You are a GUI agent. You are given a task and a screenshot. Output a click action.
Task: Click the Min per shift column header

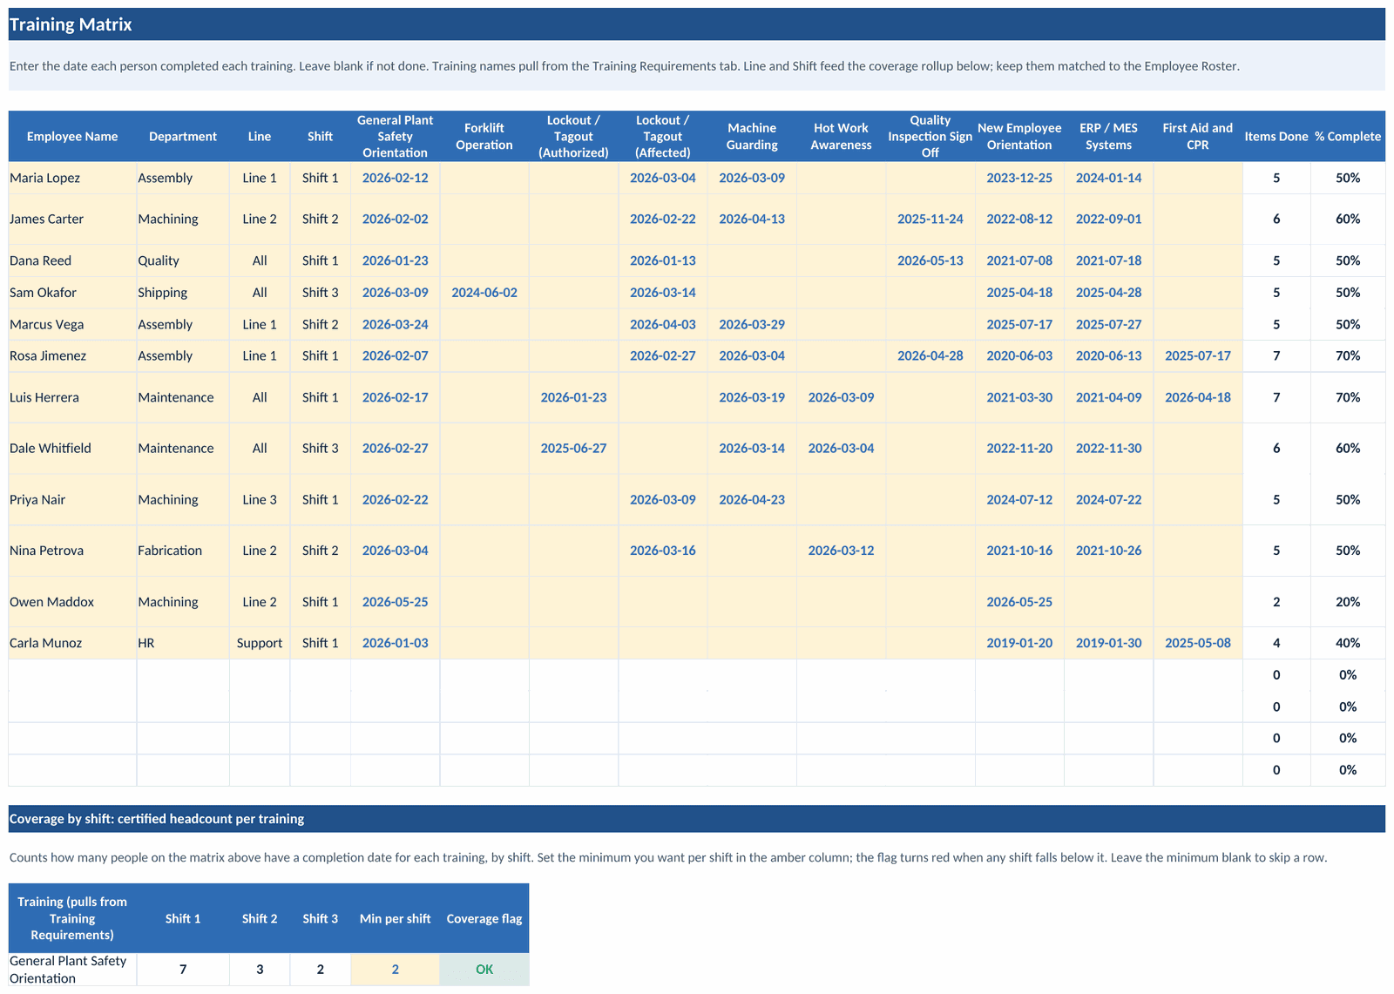396,919
